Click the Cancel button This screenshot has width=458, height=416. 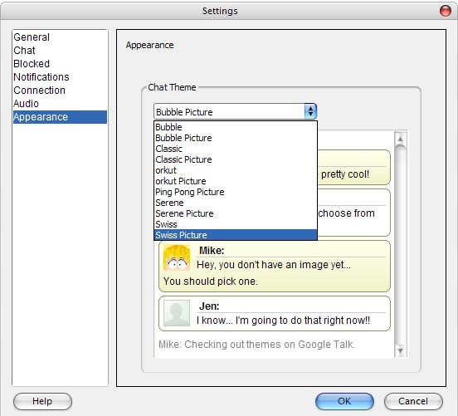pos(413,401)
